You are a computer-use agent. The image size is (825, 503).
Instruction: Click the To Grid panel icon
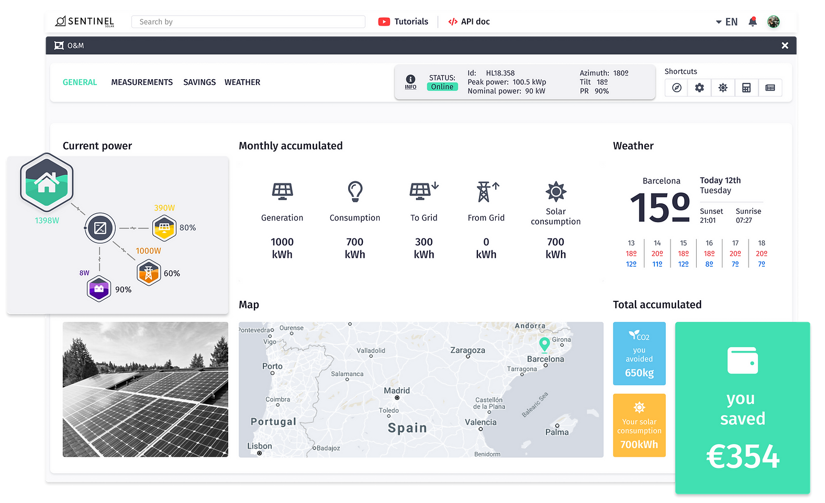click(424, 191)
